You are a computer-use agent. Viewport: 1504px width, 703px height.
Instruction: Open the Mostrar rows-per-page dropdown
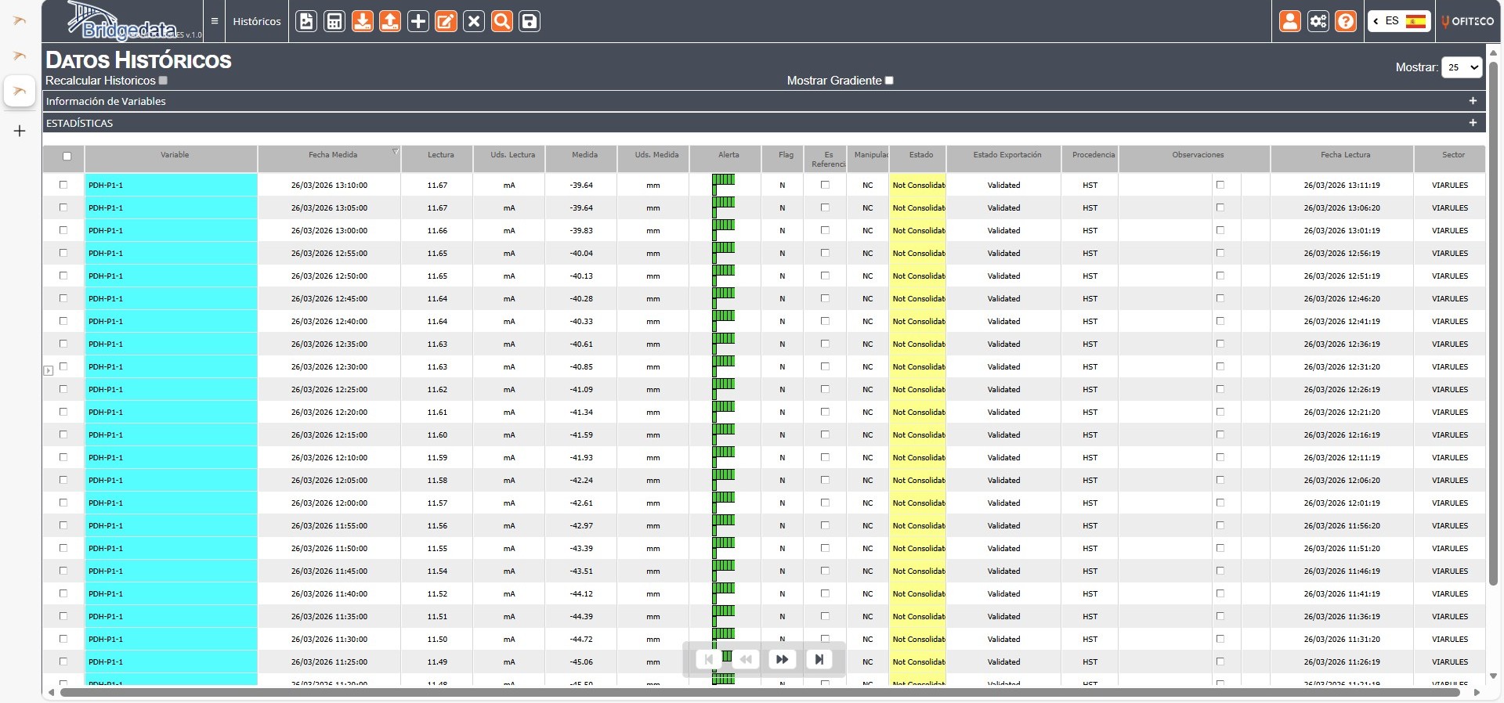coord(1462,67)
